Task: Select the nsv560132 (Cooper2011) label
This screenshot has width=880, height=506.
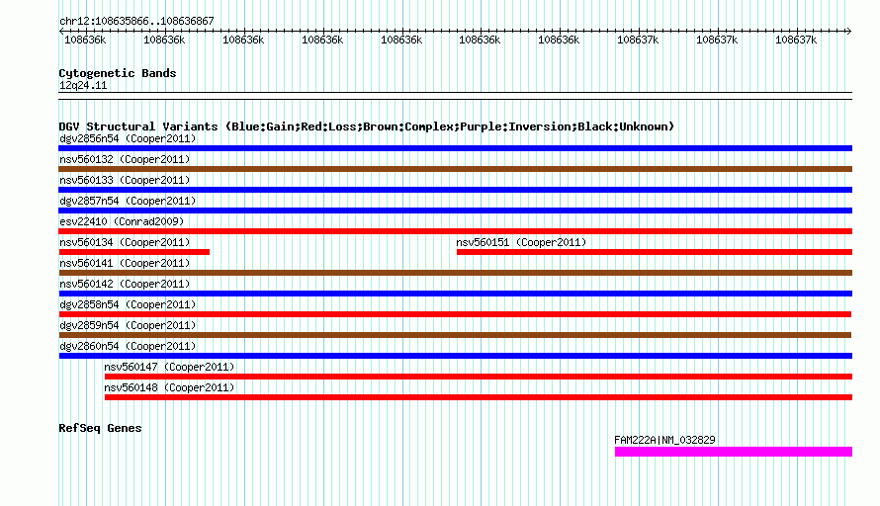Action: coord(125,159)
